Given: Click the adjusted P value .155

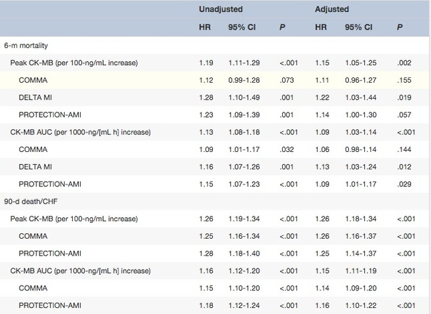Looking at the screenshot, I should 404,80.
